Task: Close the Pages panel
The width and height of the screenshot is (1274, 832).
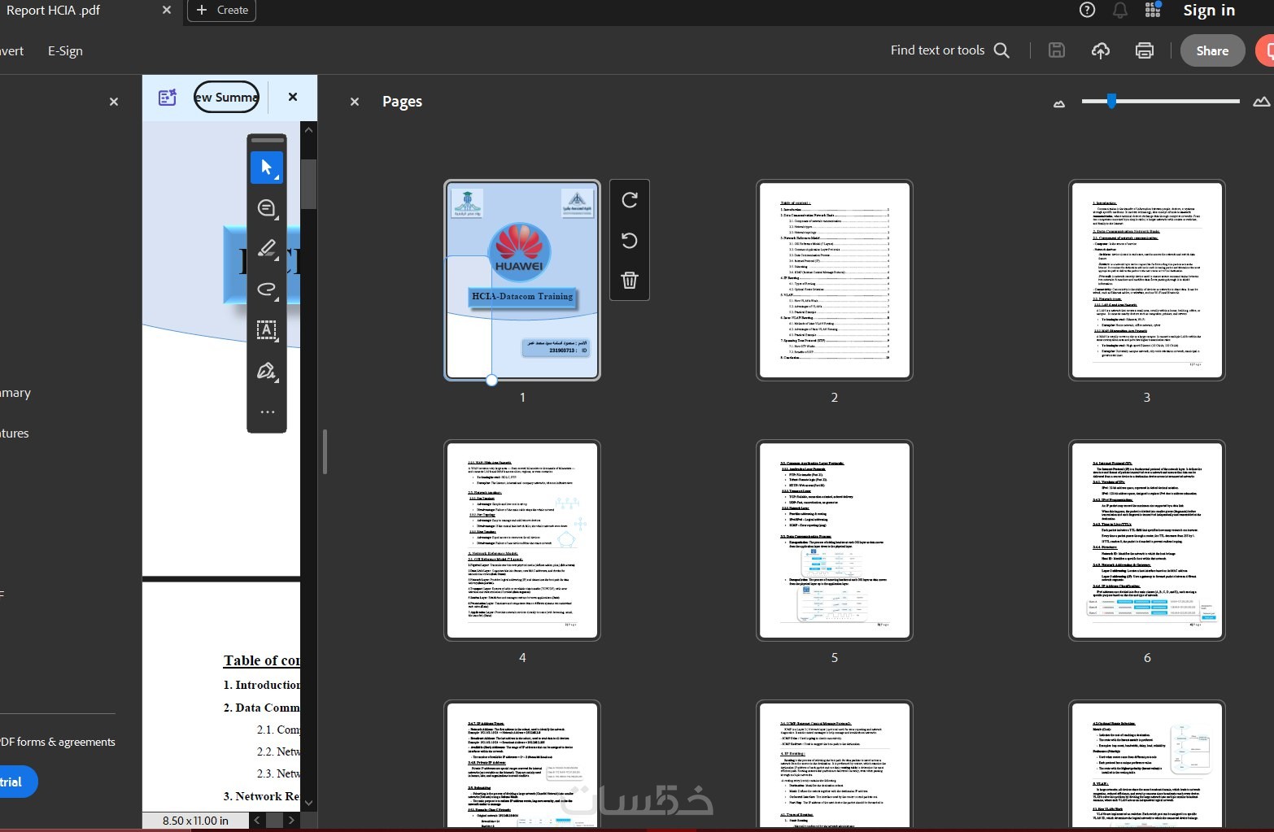Action: point(355,102)
